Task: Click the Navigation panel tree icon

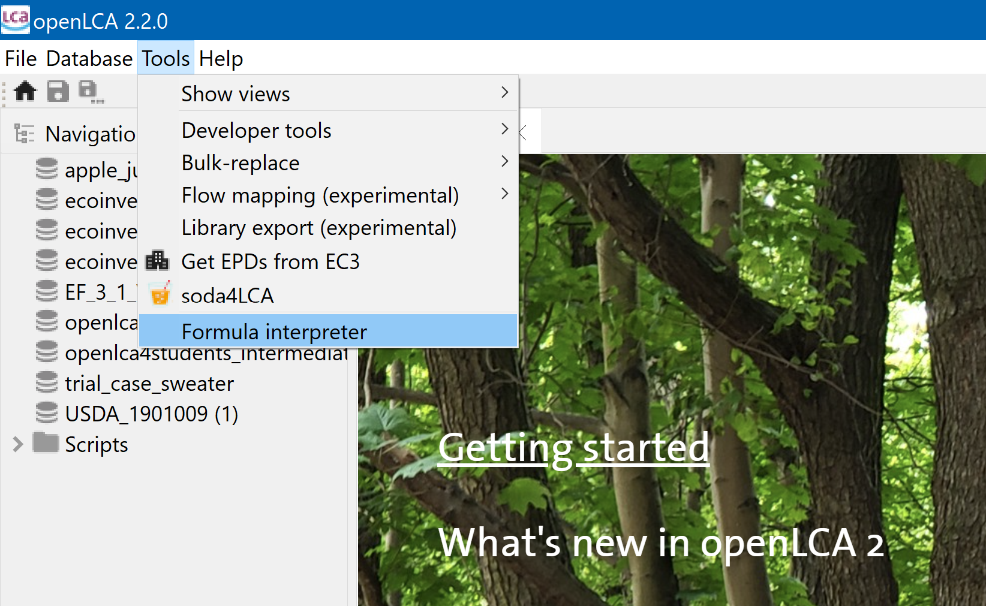Action: point(24,133)
